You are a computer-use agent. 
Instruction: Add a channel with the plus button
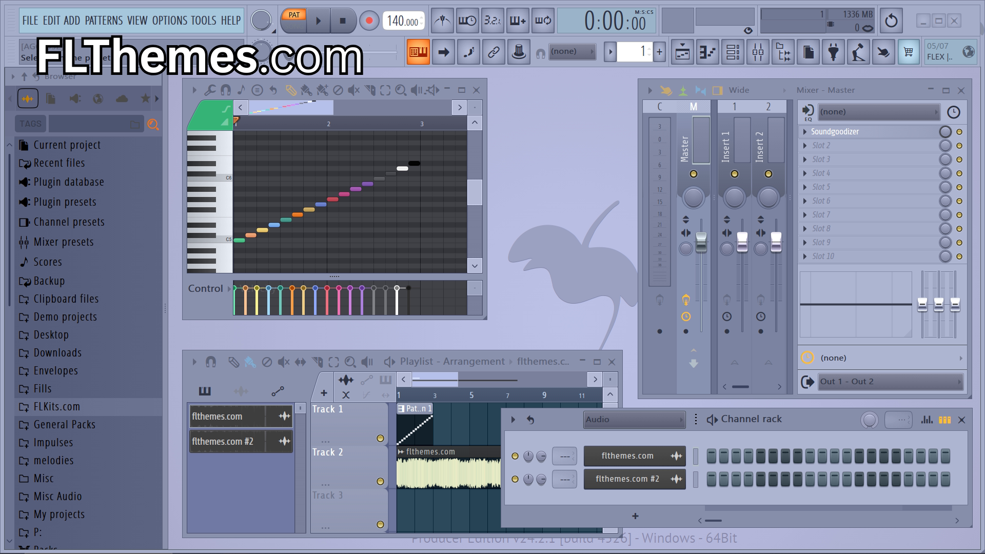point(635,516)
